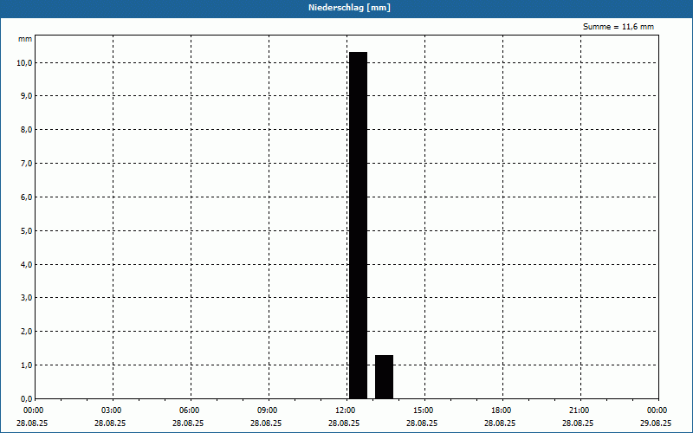Click the 15:00 time axis label
Image resolution: width=693 pixels, height=433 pixels.
(x=424, y=410)
